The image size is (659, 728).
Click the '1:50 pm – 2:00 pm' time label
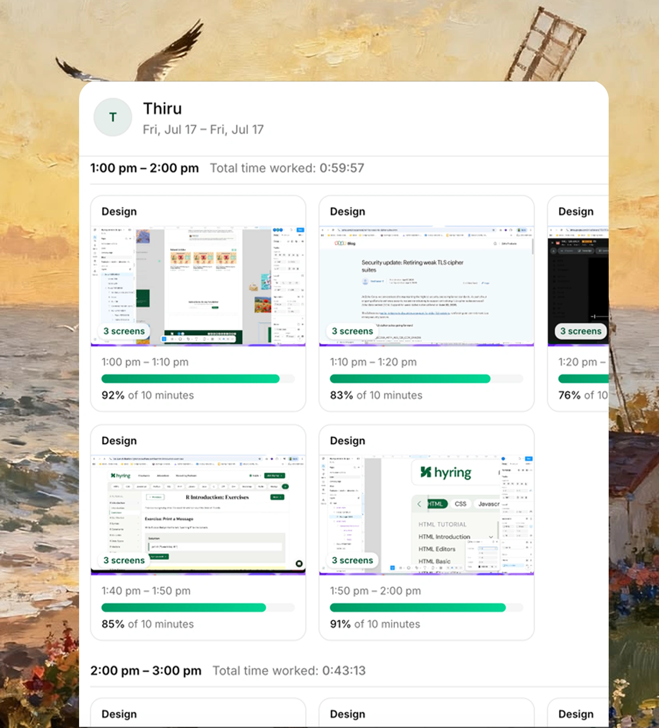(x=375, y=591)
